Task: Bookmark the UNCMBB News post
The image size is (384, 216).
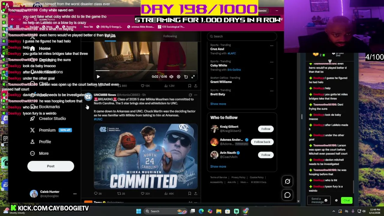Action: [190, 193]
